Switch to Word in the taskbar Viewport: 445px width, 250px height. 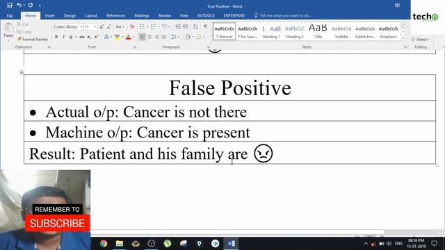[x=231, y=243]
